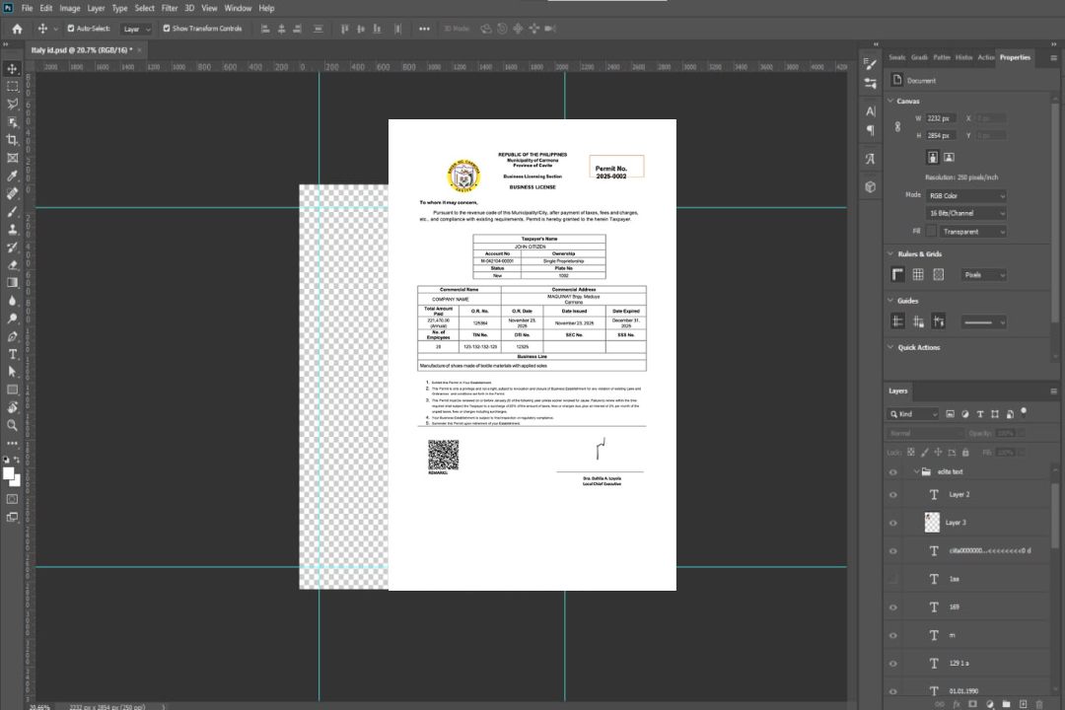Select the Brush tool
1065x710 pixels.
[12, 211]
